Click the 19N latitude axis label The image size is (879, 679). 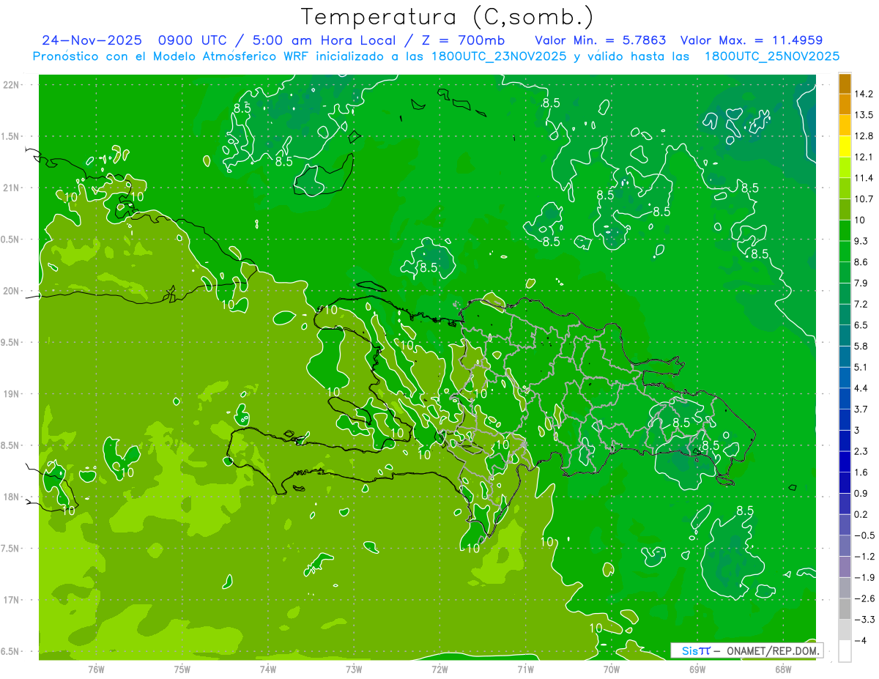pyautogui.click(x=11, y=394)
